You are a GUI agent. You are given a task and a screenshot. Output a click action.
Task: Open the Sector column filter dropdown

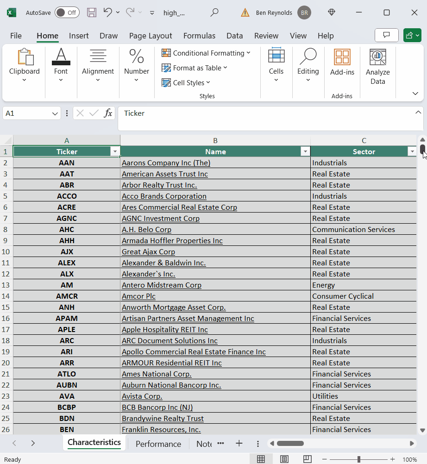pyautogui.click(x=412, y=151)
